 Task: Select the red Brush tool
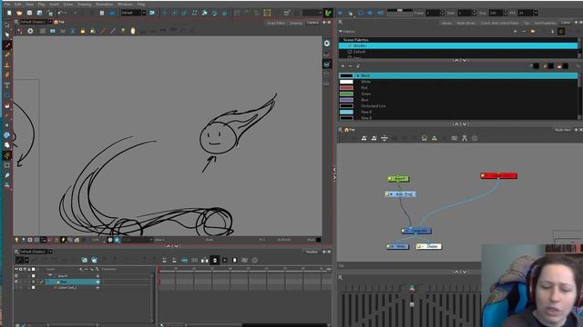(x=7, y=45)
